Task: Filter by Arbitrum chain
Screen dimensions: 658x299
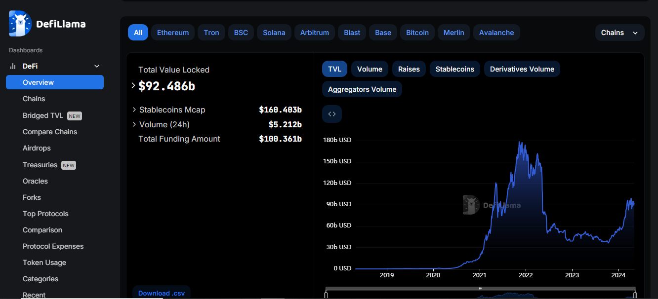Action: (x=315, y=33)
